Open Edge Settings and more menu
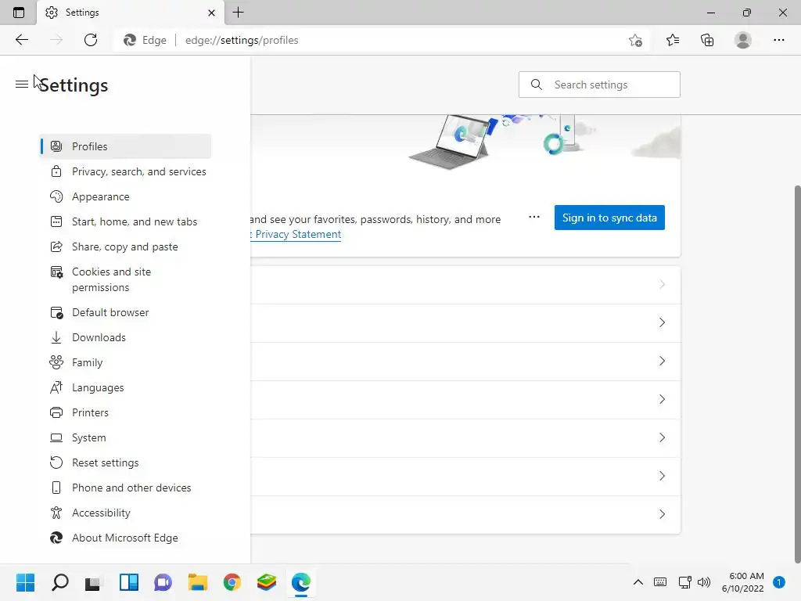 pyautogui.click(x=778, y=40)
